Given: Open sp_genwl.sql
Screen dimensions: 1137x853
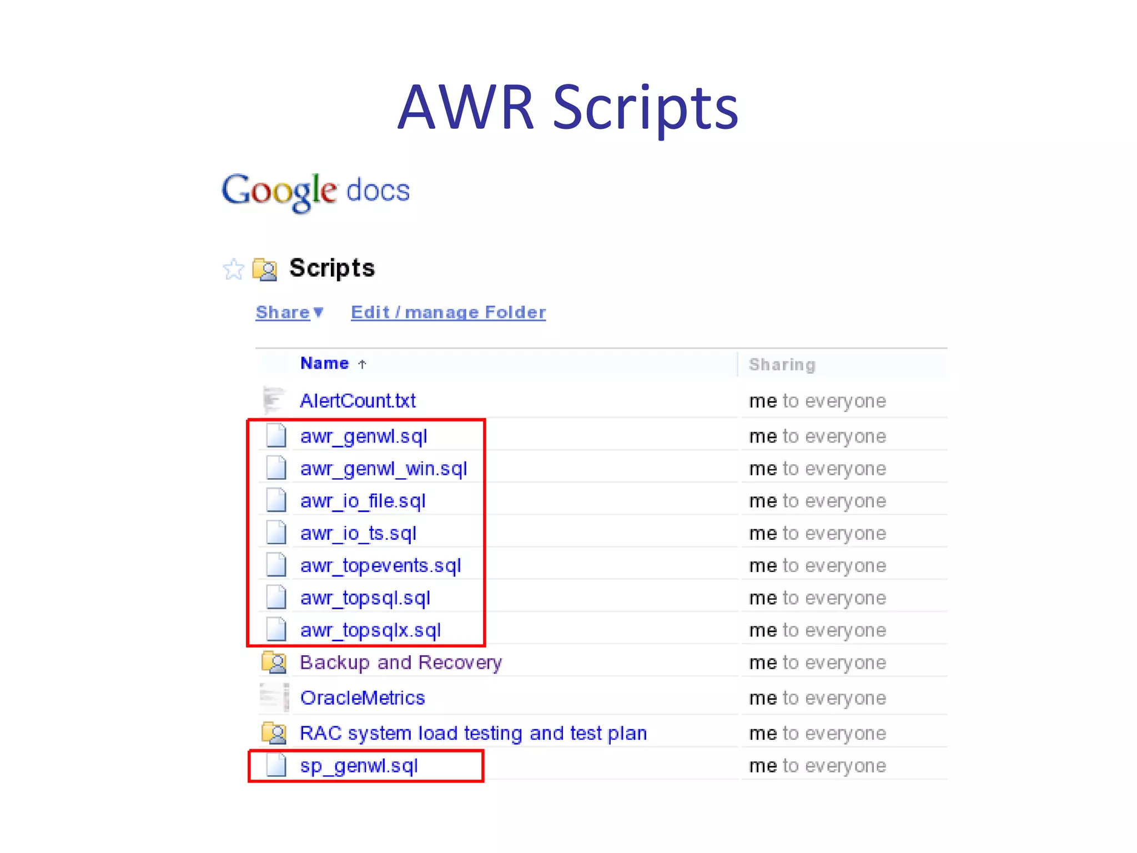Looking at the screenshot, I should pyautogui.click(x=359, y=766).
